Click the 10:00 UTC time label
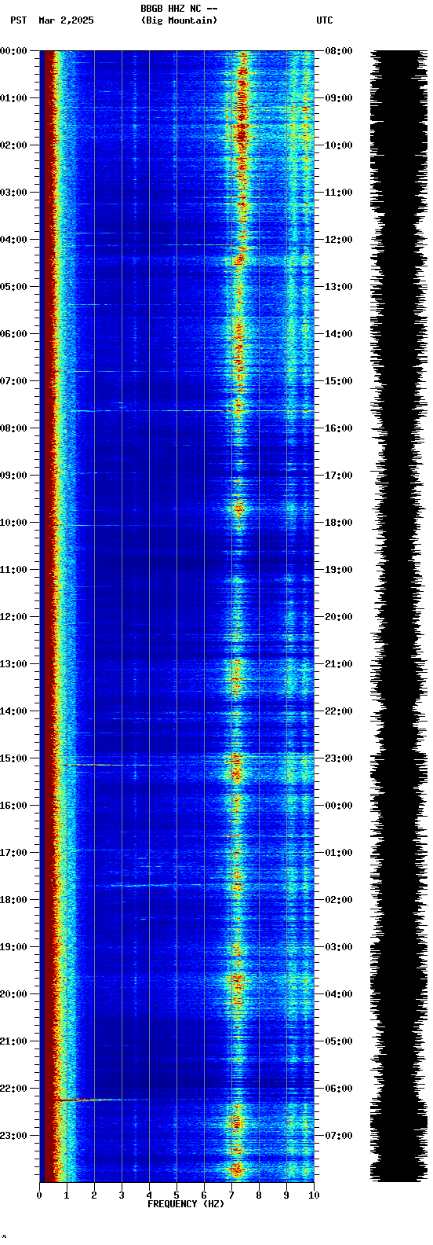The width and height of the screenshot is (433, 1245). click(339, 145)
